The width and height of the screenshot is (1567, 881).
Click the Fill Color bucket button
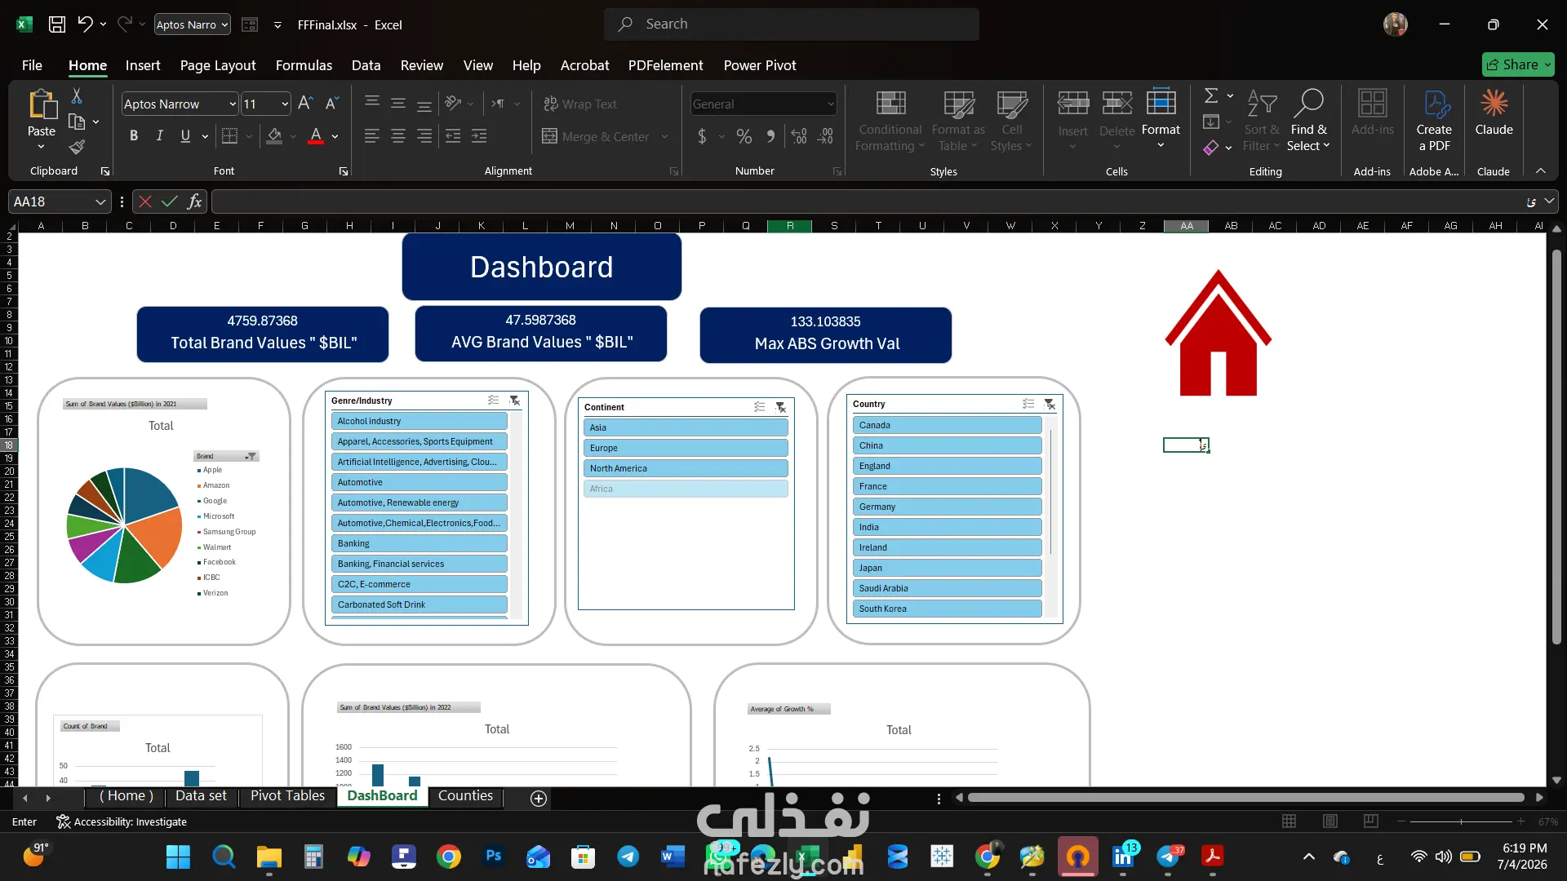275,136
